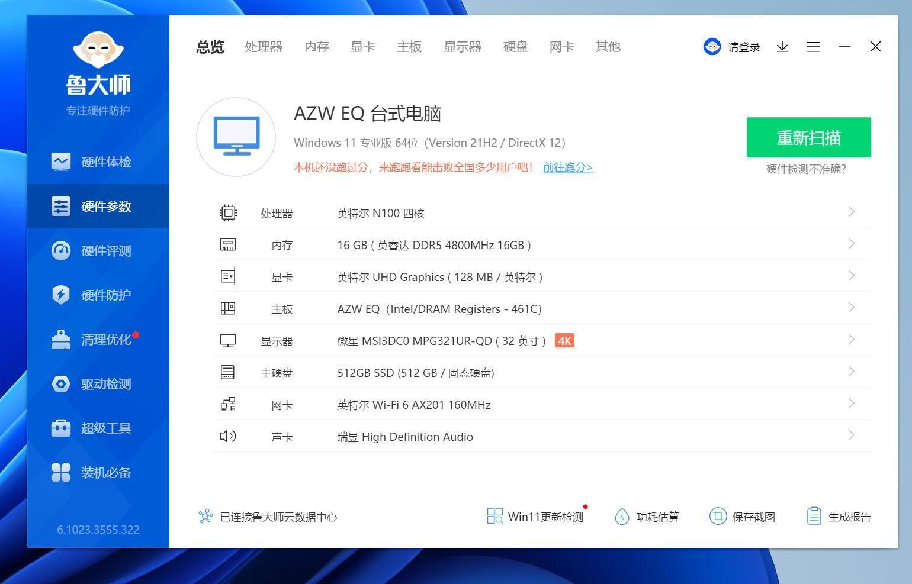
Task: Click the 英特尔 Wi-Fi 6 AX201 160MHz text
Action: click(414, 405)
